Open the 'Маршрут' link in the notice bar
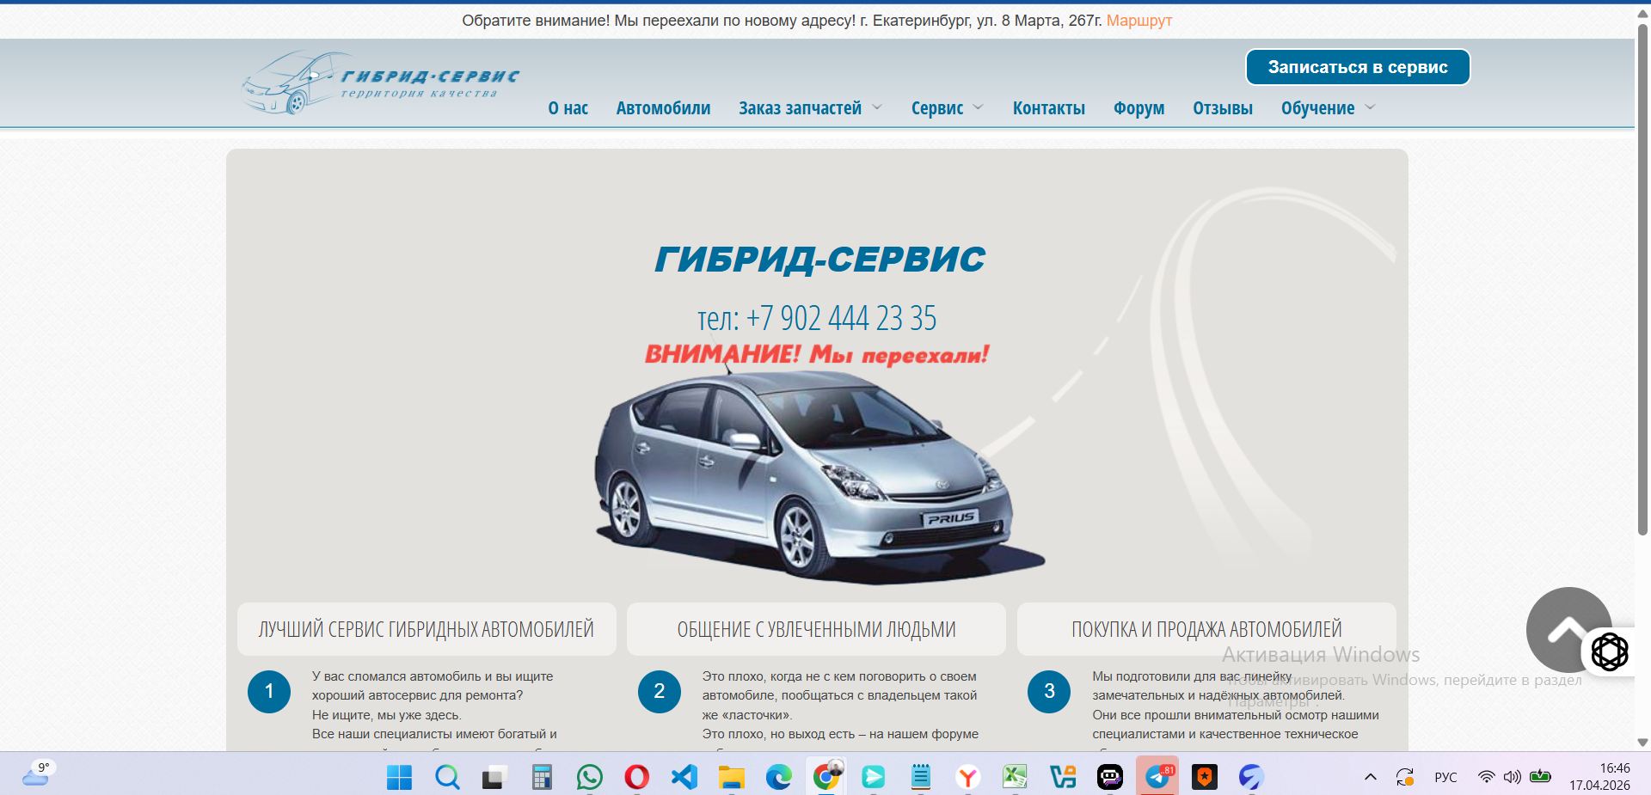1651x795 pixels. pos(1139,20)
